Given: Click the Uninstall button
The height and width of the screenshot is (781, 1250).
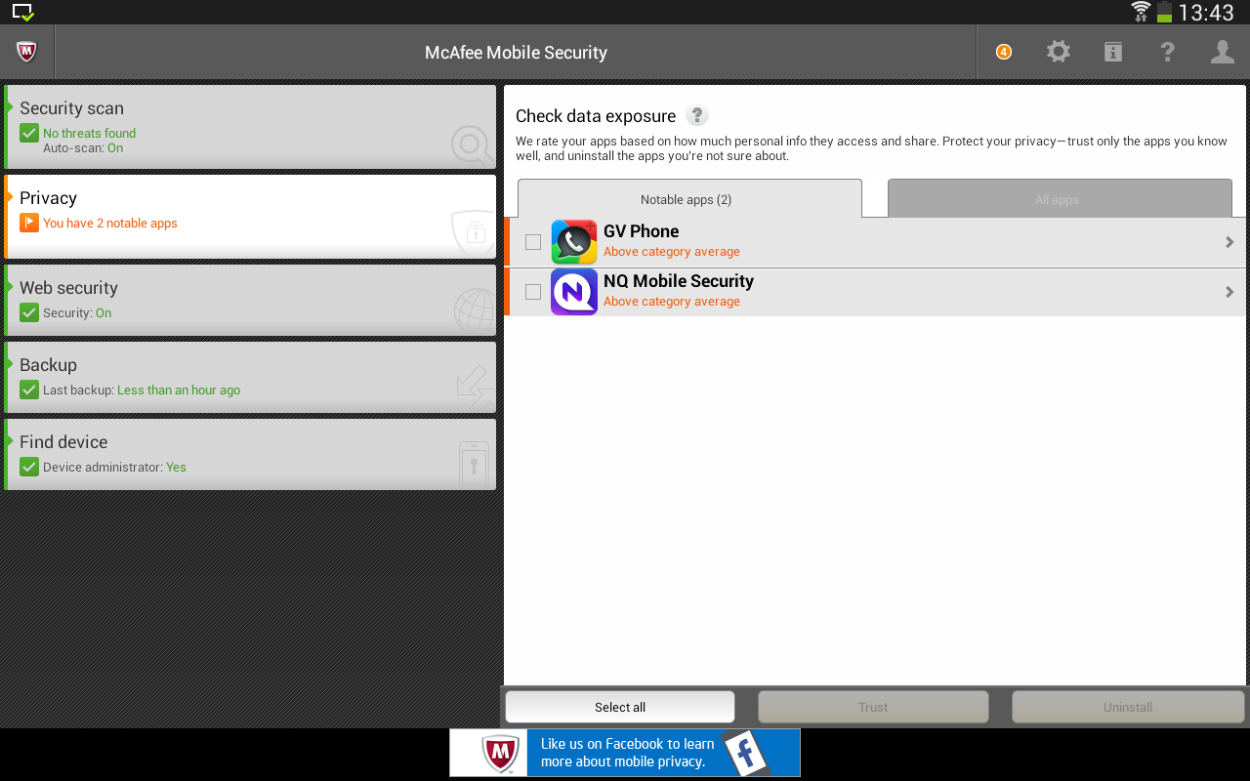Looking at the screenshot, I should (x=1128, y=707).
